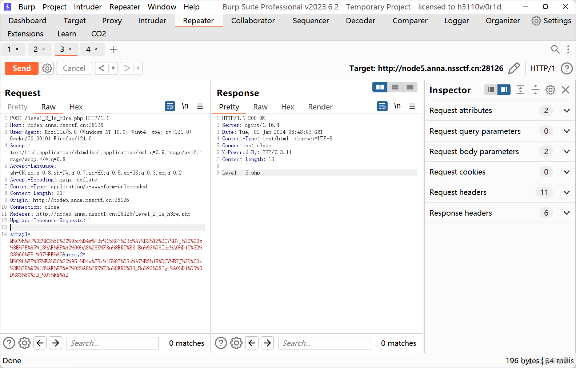Go to next request in history
The image size is (576, 368).
[127, 68]
